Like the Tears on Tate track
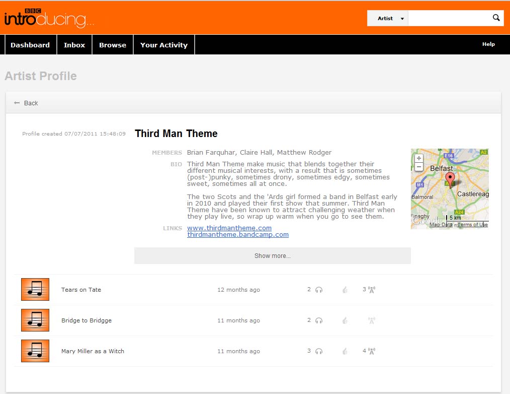 click(x=345, y=290)
